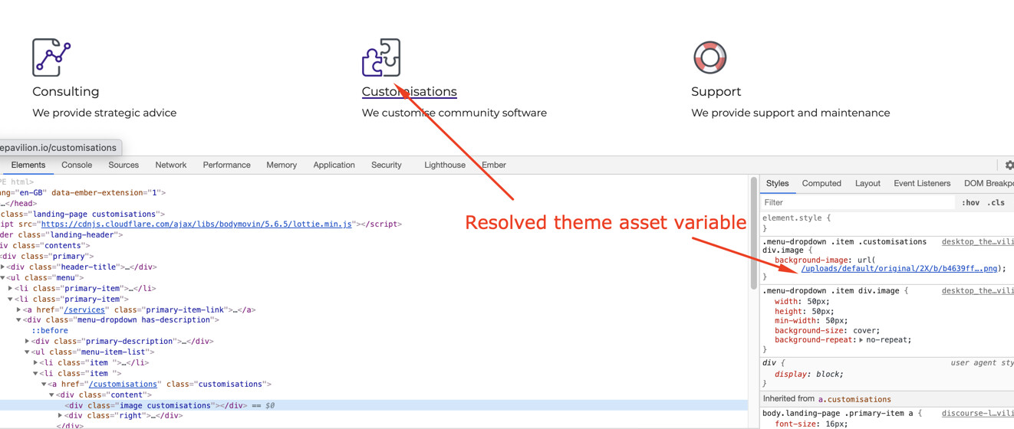The width and height of the screenshot is (1014, 429).
Task: Click the Support lifebuoy icon
Action: click(710, 57)
